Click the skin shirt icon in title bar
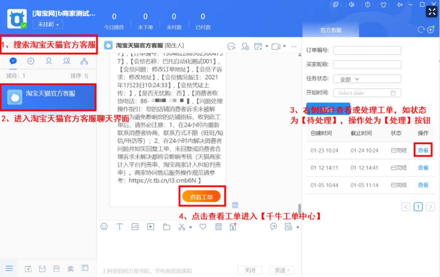Image resolution: width=440 pixels, height=277 pixels. tap(384, 5)
